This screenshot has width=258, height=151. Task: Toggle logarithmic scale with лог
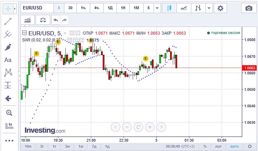click(219, 146)
